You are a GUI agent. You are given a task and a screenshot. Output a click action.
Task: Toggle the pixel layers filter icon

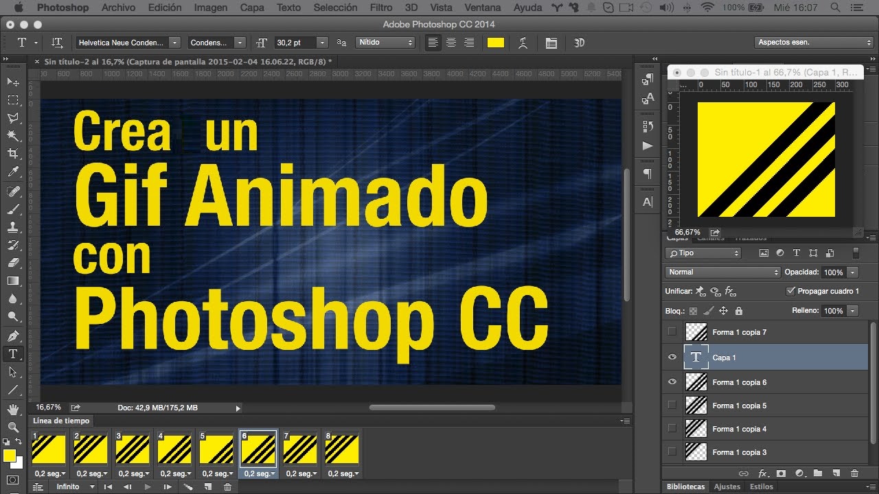[764, 253]
